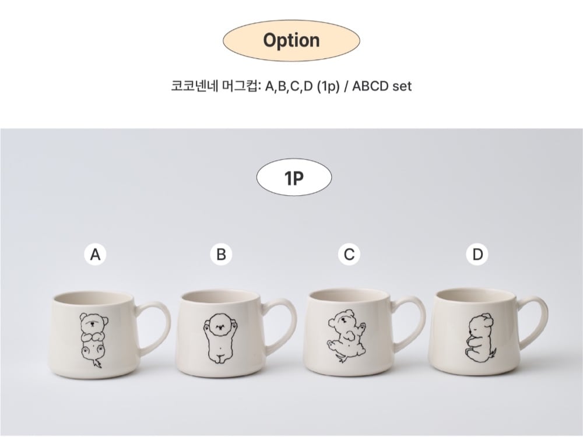Screen dimensions: 583x437
Task: Click mug A with upside-down bear
Action: coord(110,334)
